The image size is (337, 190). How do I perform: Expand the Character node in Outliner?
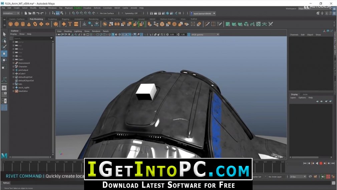tap(14, 67)
